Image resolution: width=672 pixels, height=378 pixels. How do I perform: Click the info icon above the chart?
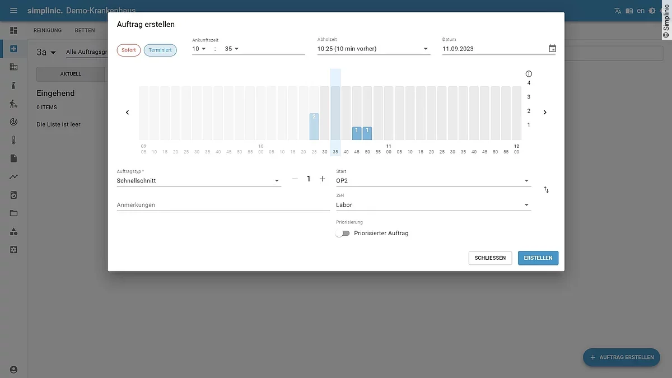(x=529, y=74)
